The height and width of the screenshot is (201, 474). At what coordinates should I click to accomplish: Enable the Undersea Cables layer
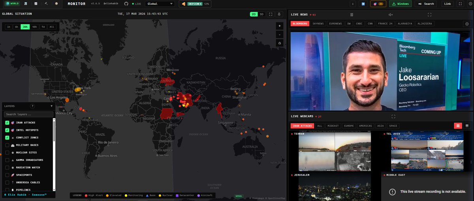tap(7, 182)
